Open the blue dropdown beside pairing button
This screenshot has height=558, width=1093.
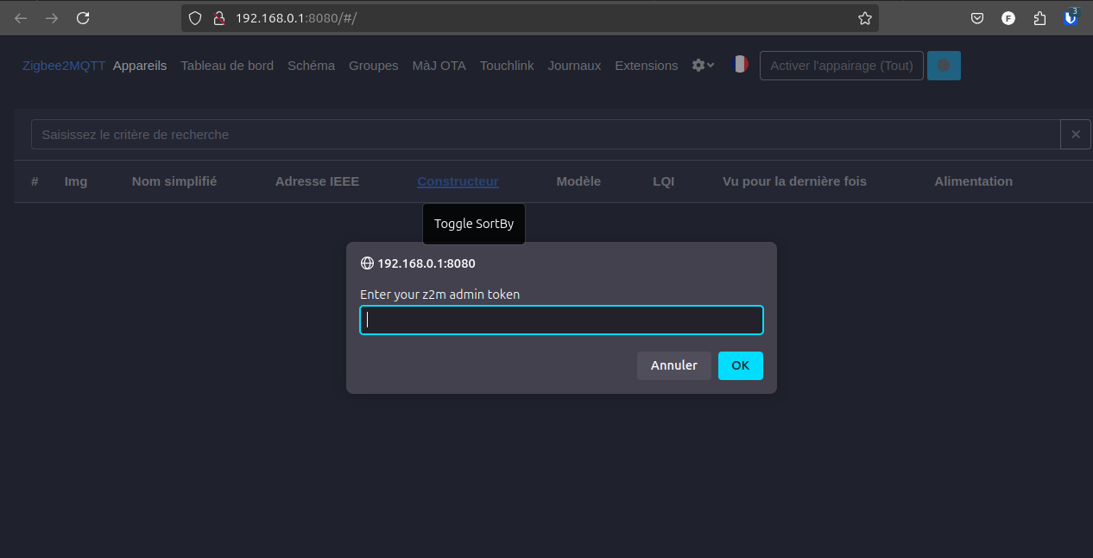[x=944, y=66]
